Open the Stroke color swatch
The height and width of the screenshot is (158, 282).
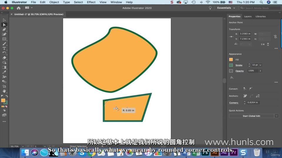[231, 65]
